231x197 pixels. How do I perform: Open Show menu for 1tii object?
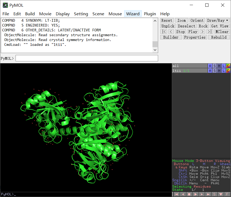coord(215,71)
